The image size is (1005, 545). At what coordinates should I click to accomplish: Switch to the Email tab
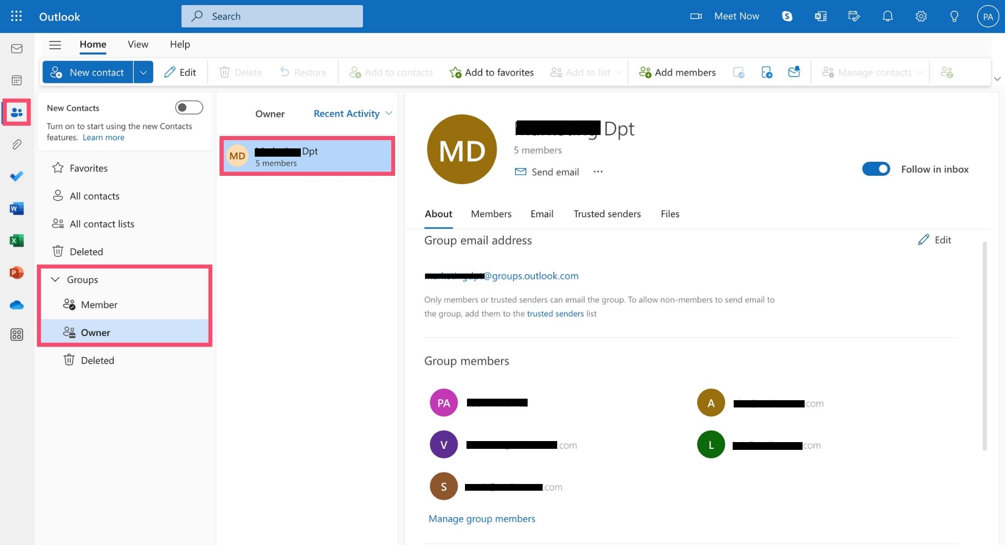pyautogui.click(x=542, y=214)
